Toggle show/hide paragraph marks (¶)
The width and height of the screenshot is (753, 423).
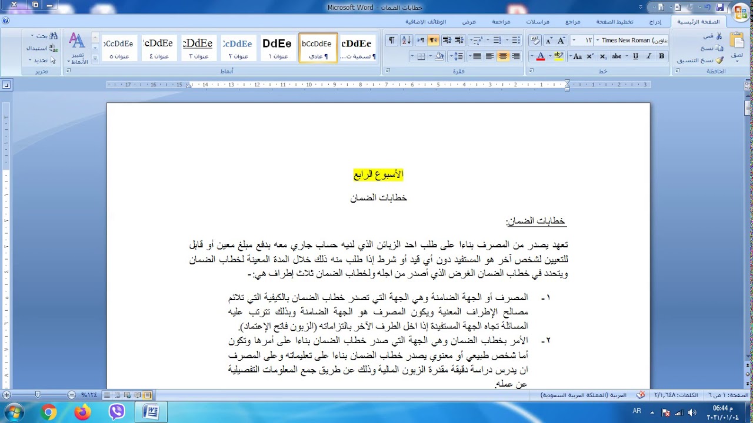point(391,41)
